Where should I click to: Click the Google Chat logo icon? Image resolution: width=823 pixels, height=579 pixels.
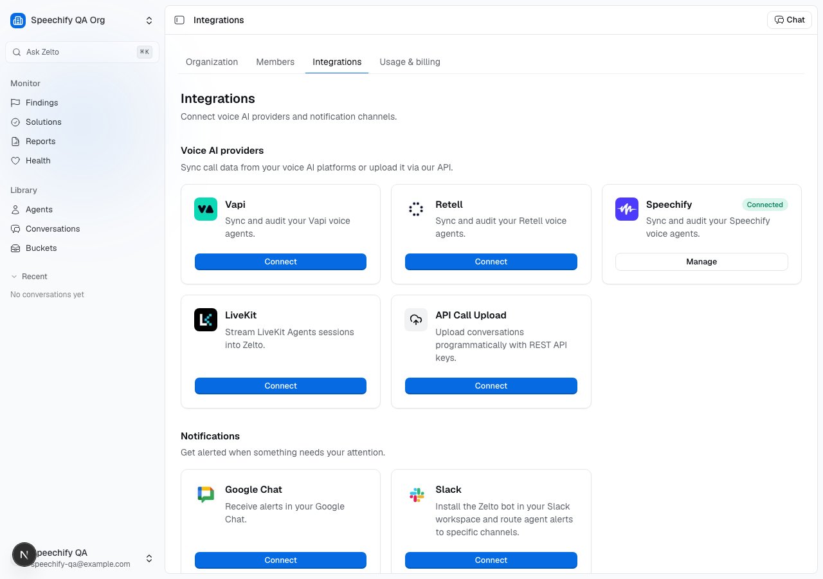click(206, 494)
